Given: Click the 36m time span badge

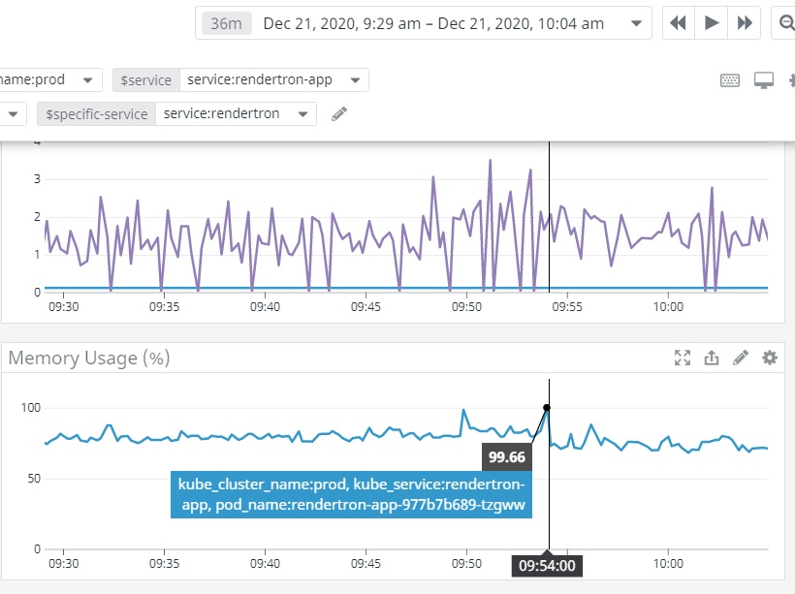Looking at the screenshot, I should coord(227,23).
